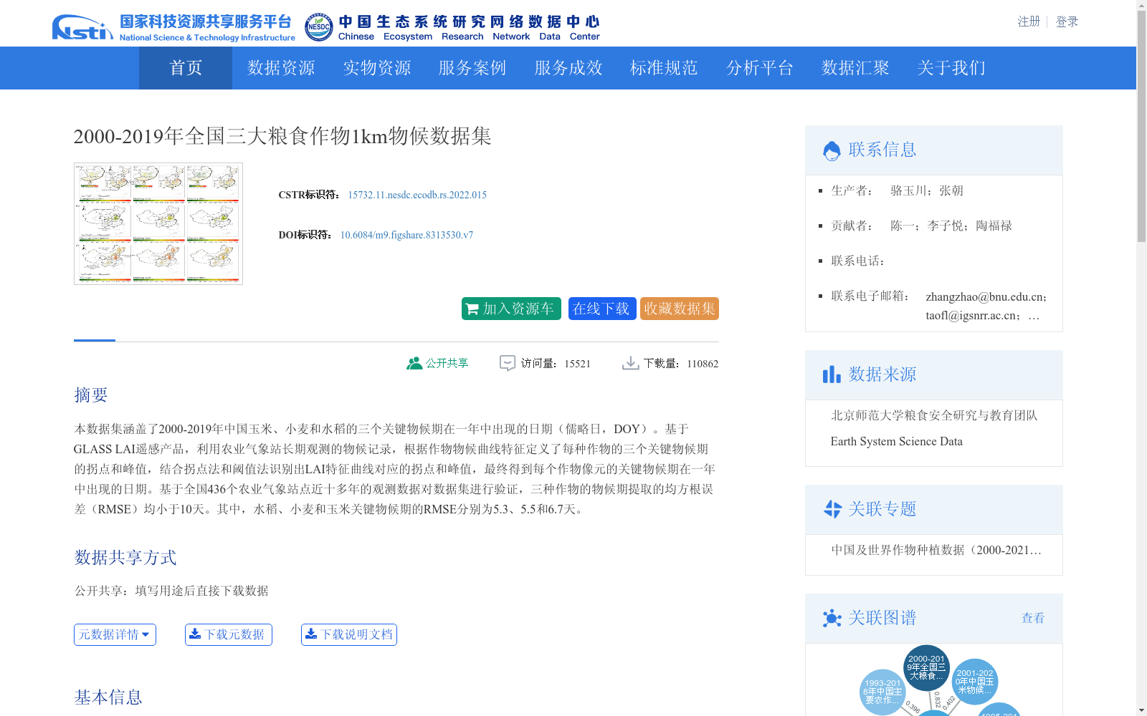The width and height of the screenshot is (1147, 716).
Task: Open the 首页 navigation tab
Action: (x=186, y=68)
